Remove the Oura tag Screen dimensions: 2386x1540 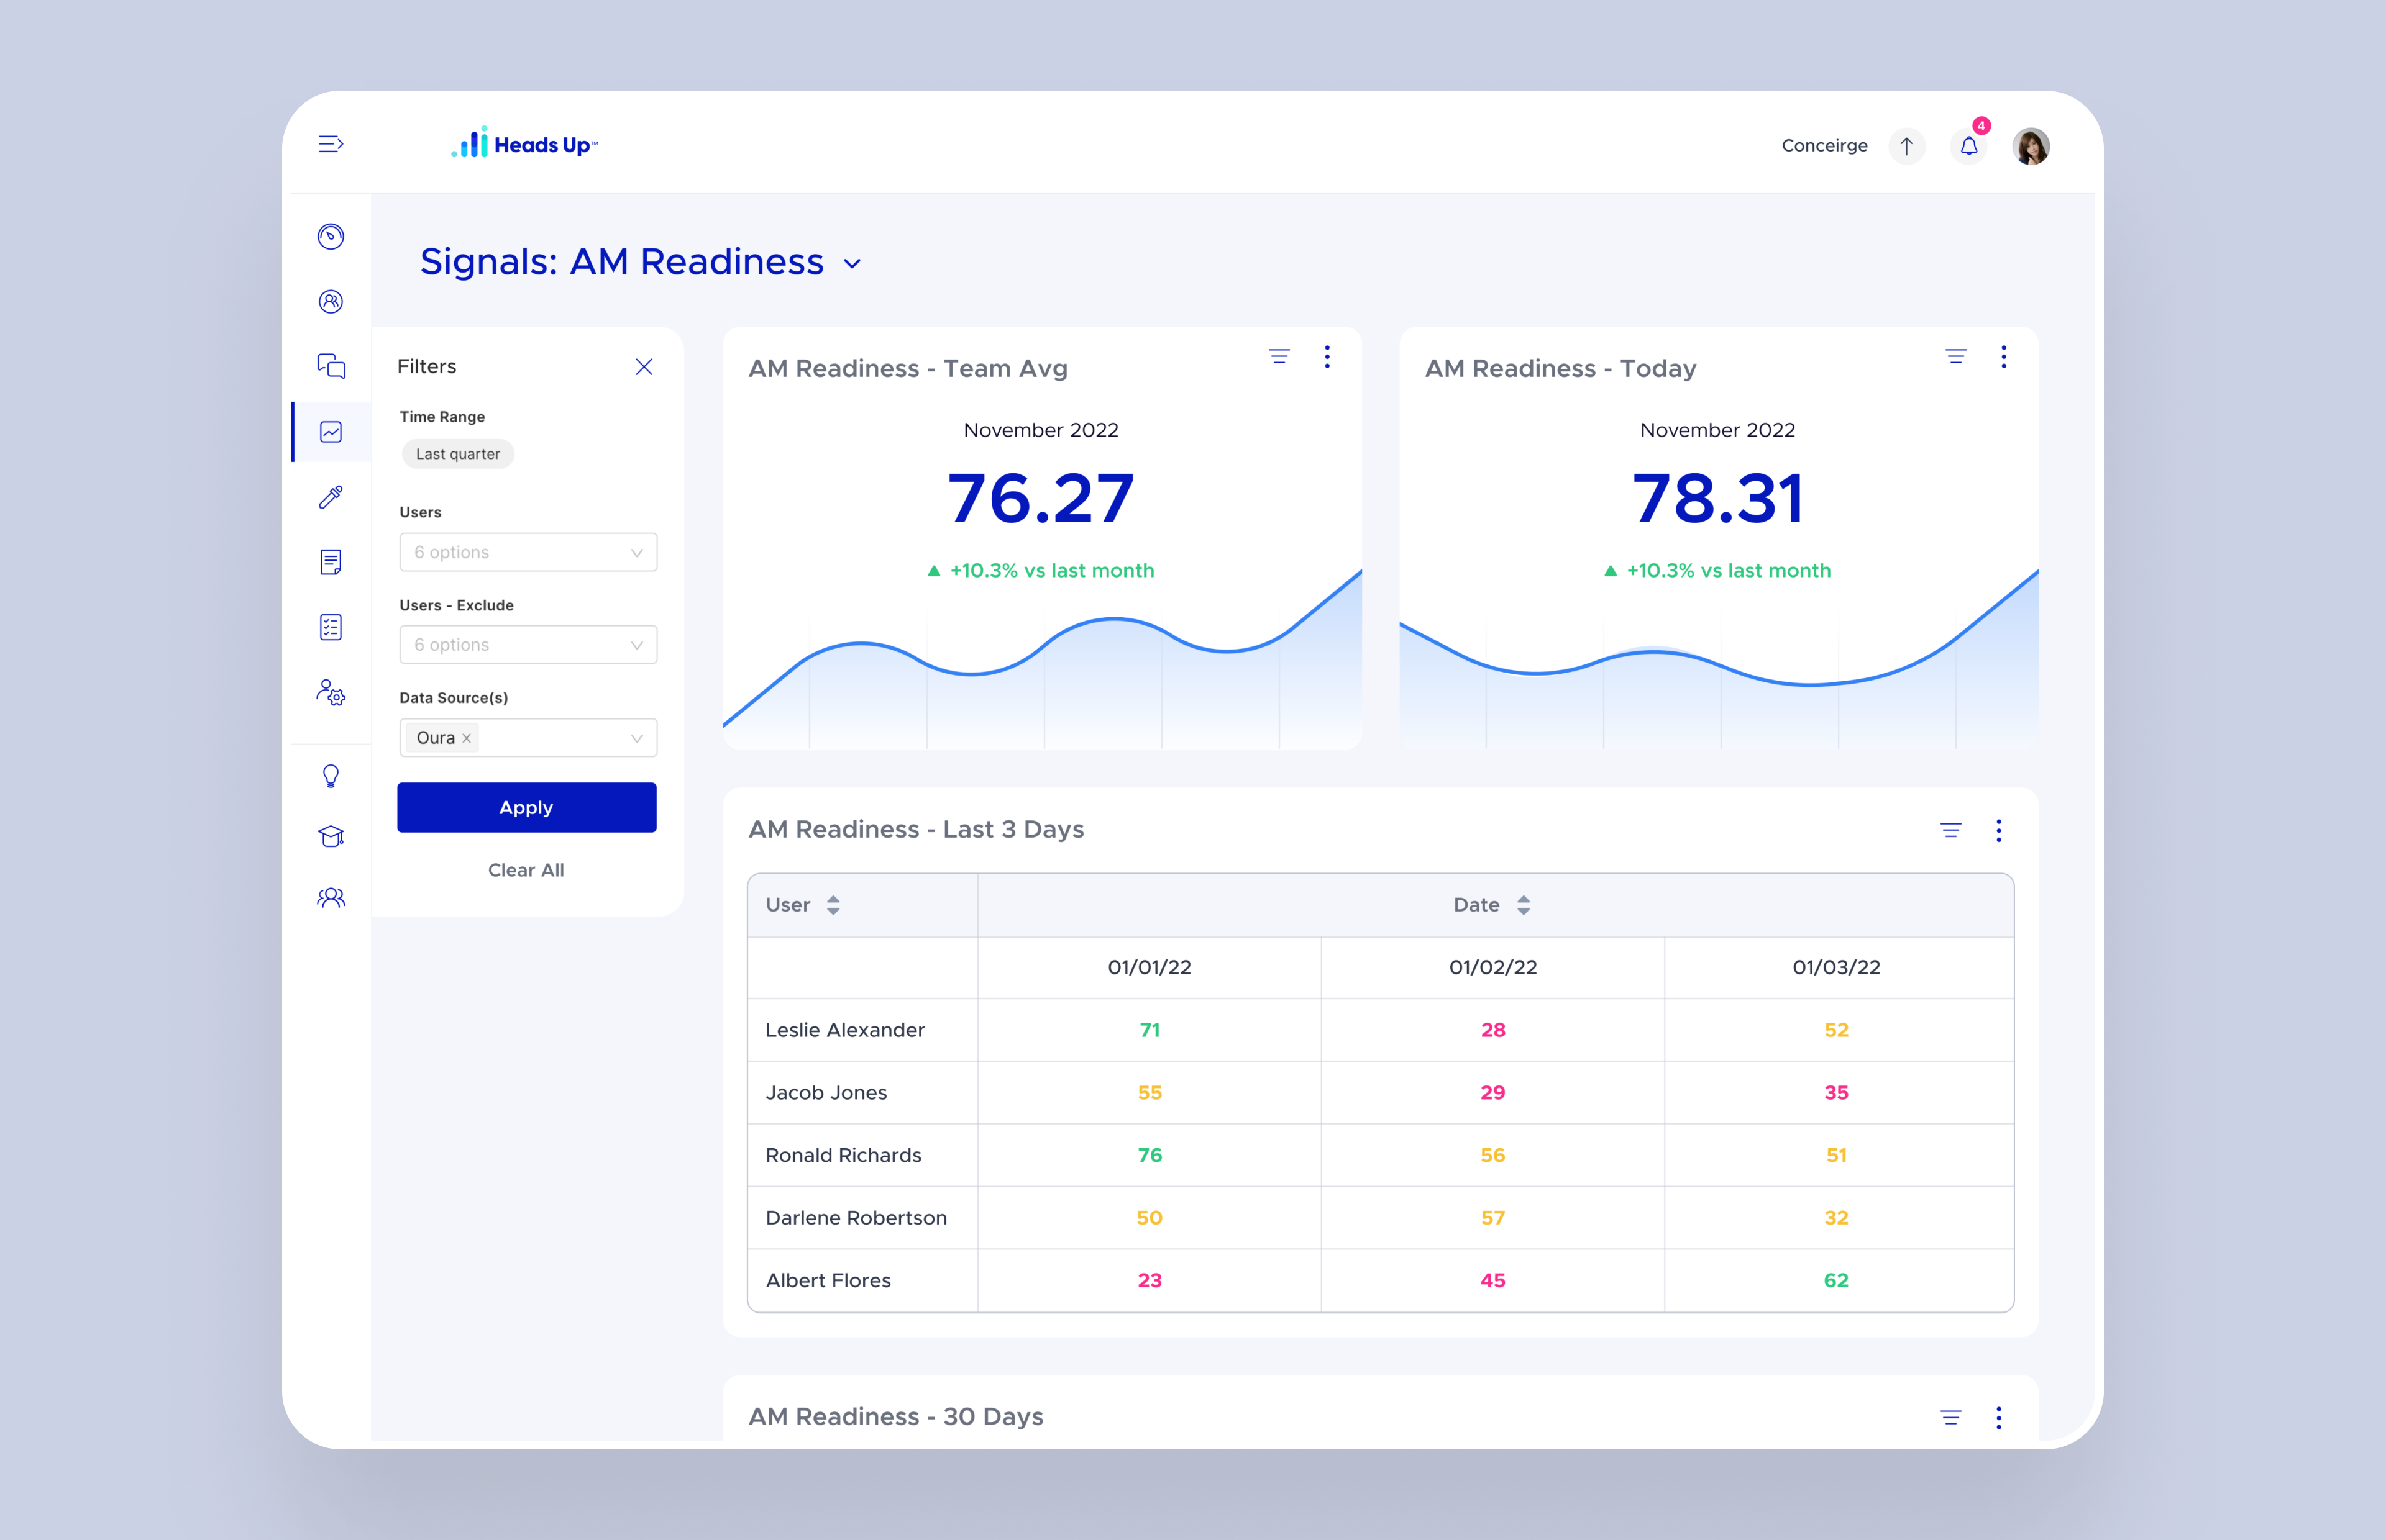tap(466, 738)
